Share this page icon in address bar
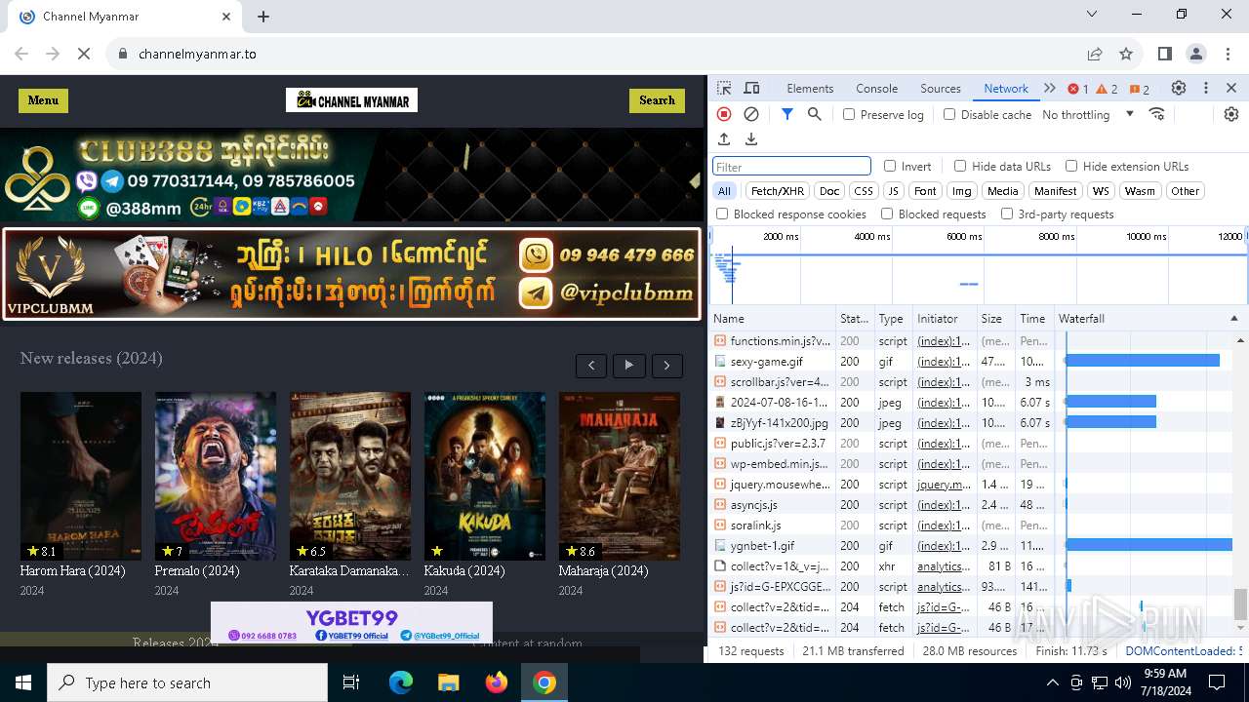Image resolution: width=1249 pixels, height=702 pixels. coord(1095,54)
